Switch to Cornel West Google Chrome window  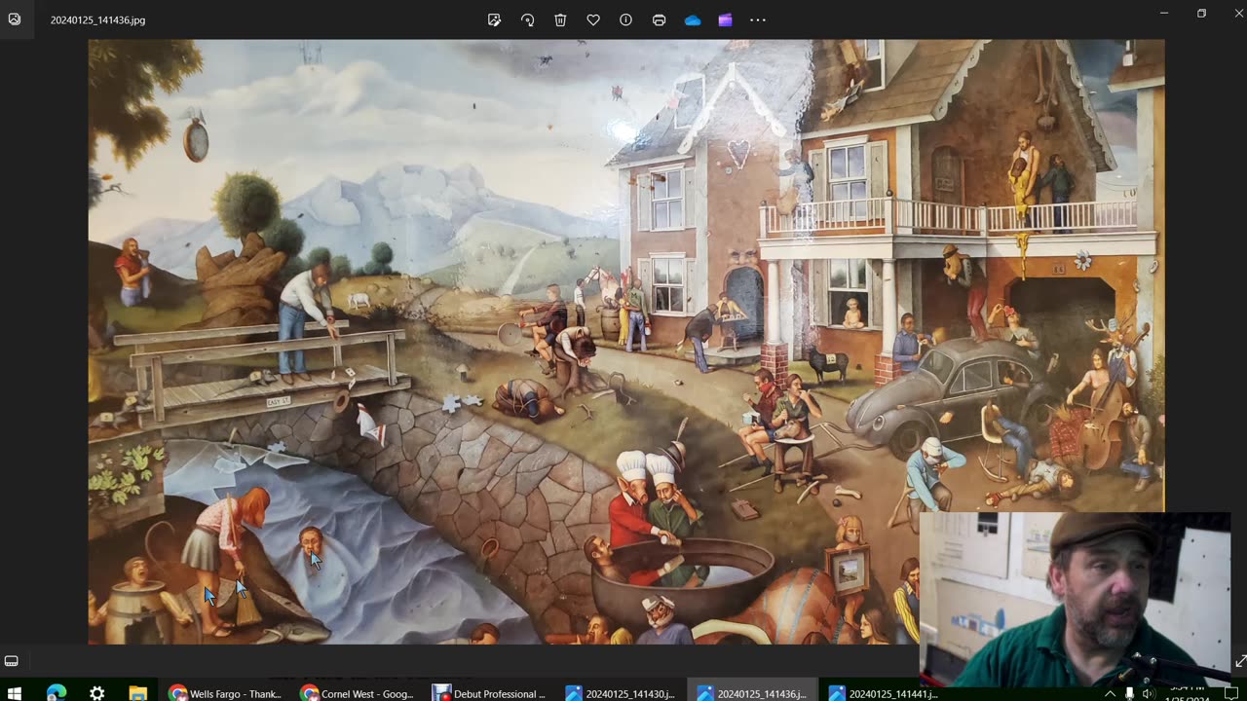(358, 693)
